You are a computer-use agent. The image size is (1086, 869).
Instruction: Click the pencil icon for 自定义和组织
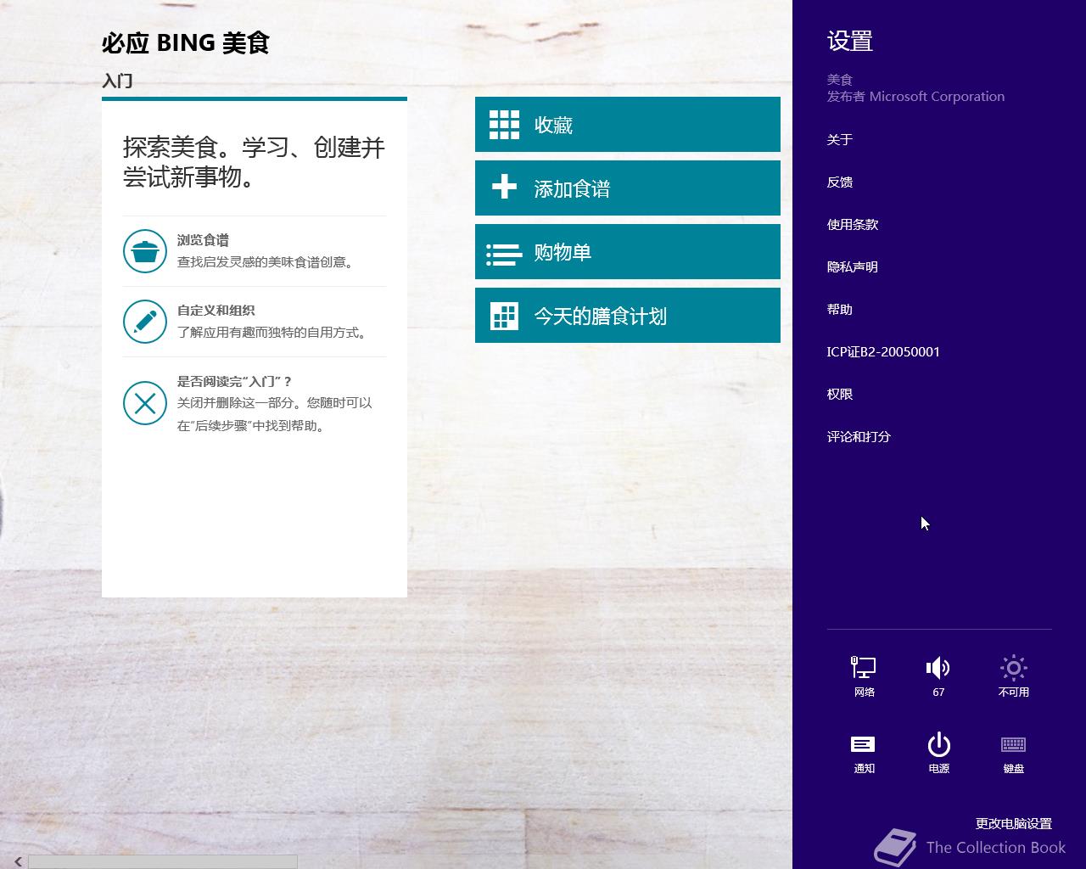[x=145, y=322]
